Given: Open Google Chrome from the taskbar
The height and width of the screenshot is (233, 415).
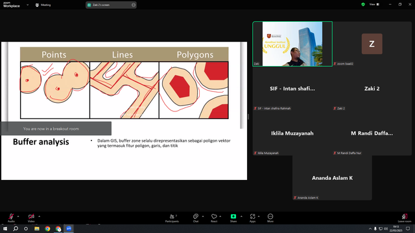Looking at the screenshot, I should pyautogui.click(x=47, y=228).
